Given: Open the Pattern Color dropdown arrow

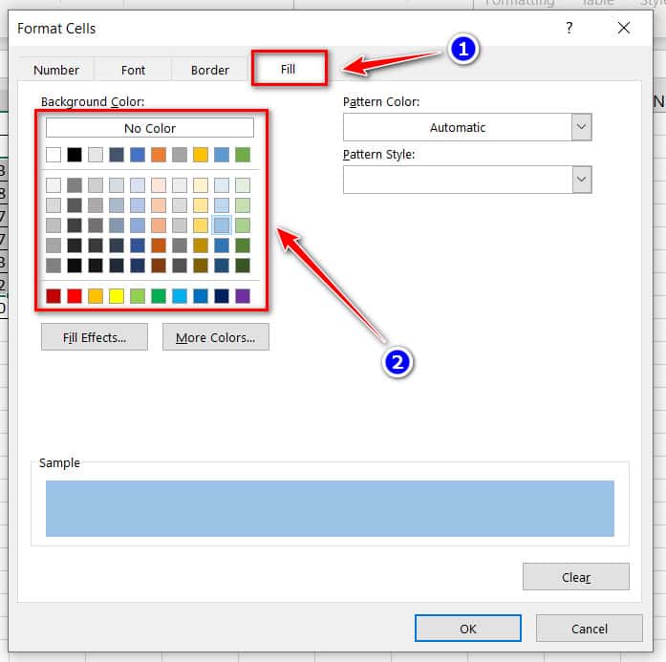Looking at the screenshot, I should coord(582,127).
